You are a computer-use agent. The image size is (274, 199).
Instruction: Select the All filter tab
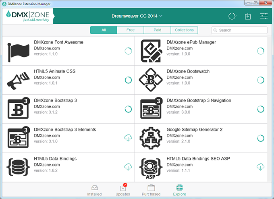coord(104,30)
